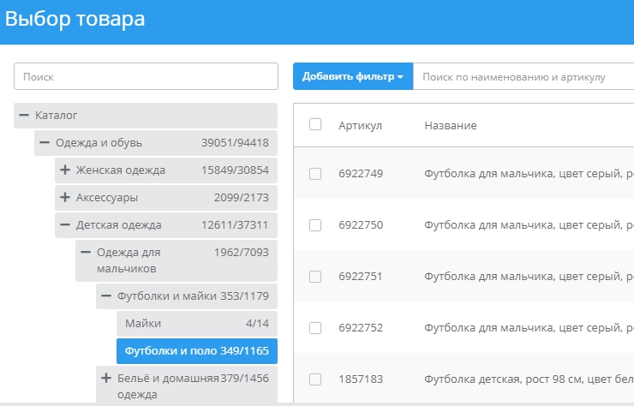The height and width of the screenshot is (406, 634).
Task: Collapse the Одежда и обувь category
Action: coord(45,143)
